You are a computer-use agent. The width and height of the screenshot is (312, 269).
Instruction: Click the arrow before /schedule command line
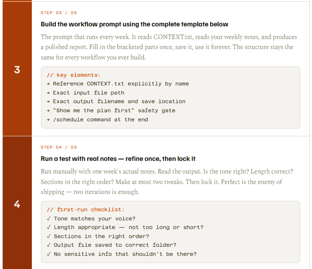tap(48, 120)
